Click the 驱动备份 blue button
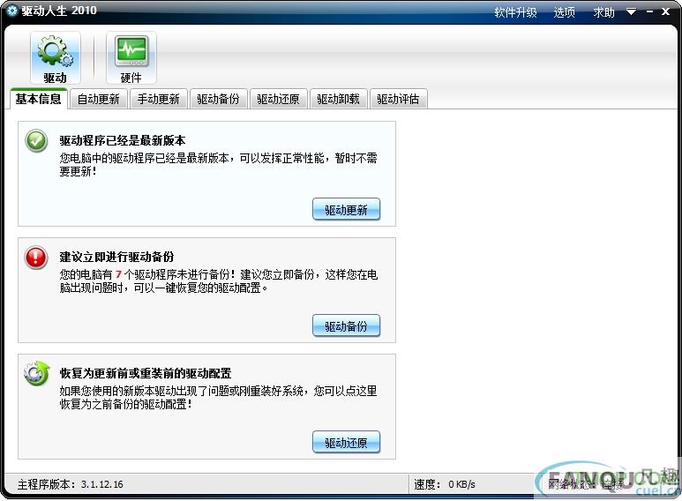Screen dimensions: 682x501 point(346,325)
